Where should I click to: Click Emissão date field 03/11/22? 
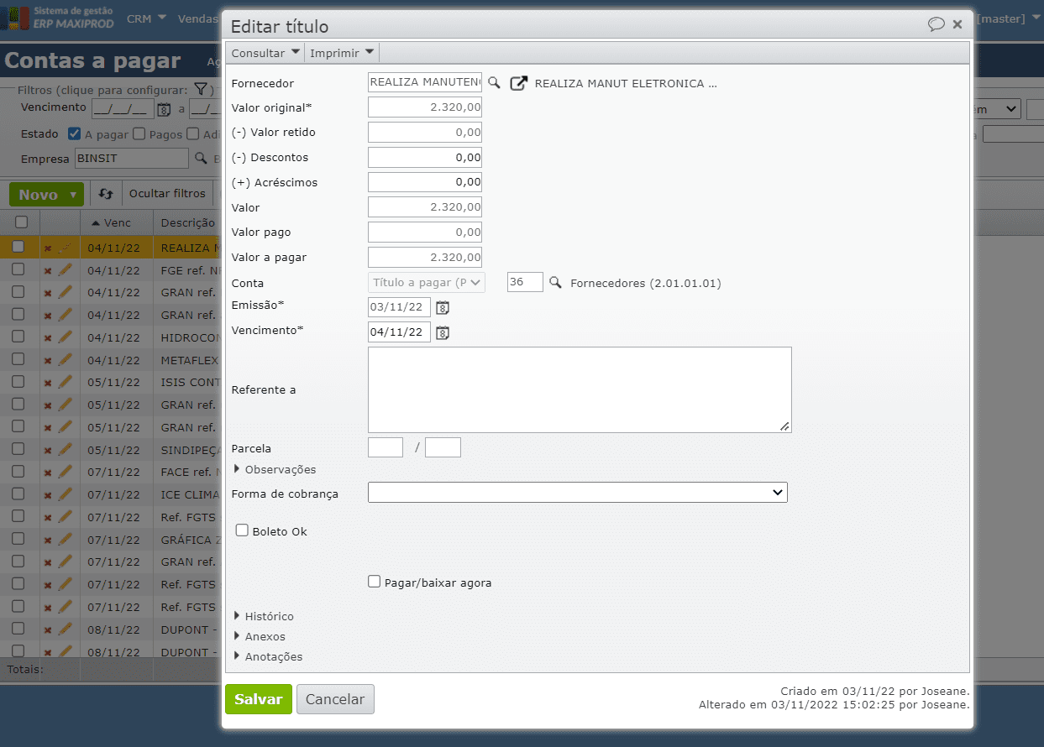(399, 307)
